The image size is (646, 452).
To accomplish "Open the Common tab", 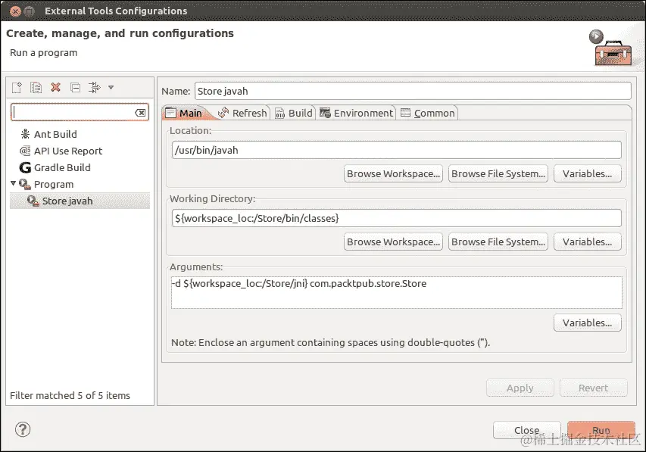I will pos(428,113).
